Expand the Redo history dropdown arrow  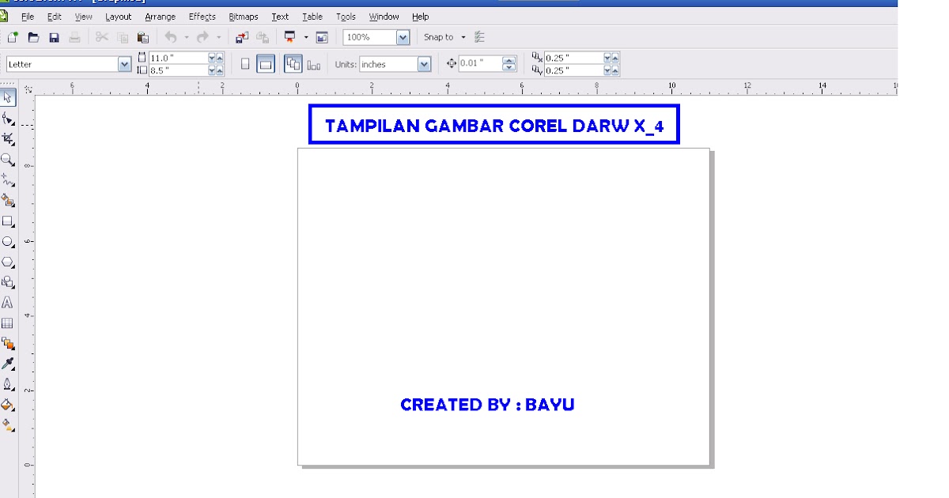219,37
